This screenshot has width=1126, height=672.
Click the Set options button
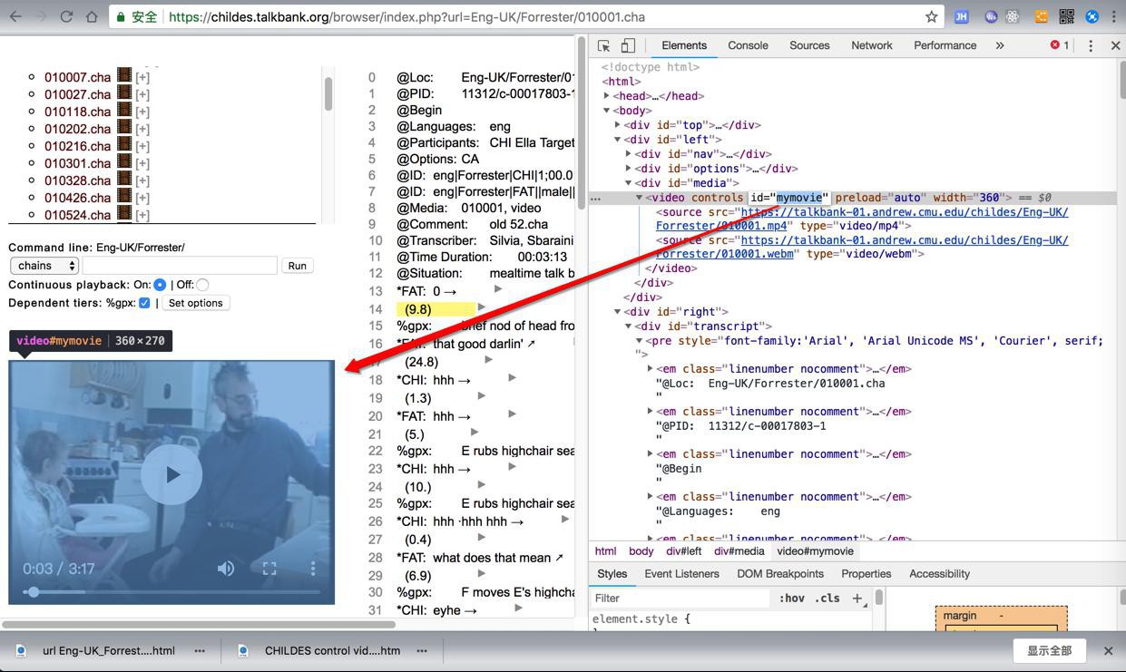click(195, 303)
